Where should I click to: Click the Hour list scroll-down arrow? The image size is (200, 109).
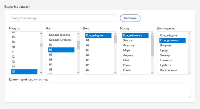tap(78, 73)
